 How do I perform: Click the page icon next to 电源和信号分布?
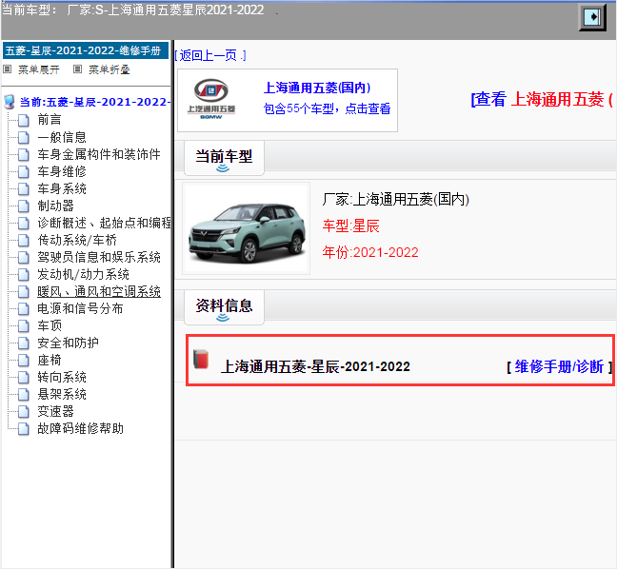click(24, 308)
